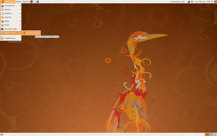This screenshot has width=217, height=136.
Task: Open the Internet category
Action: [11, 17]
